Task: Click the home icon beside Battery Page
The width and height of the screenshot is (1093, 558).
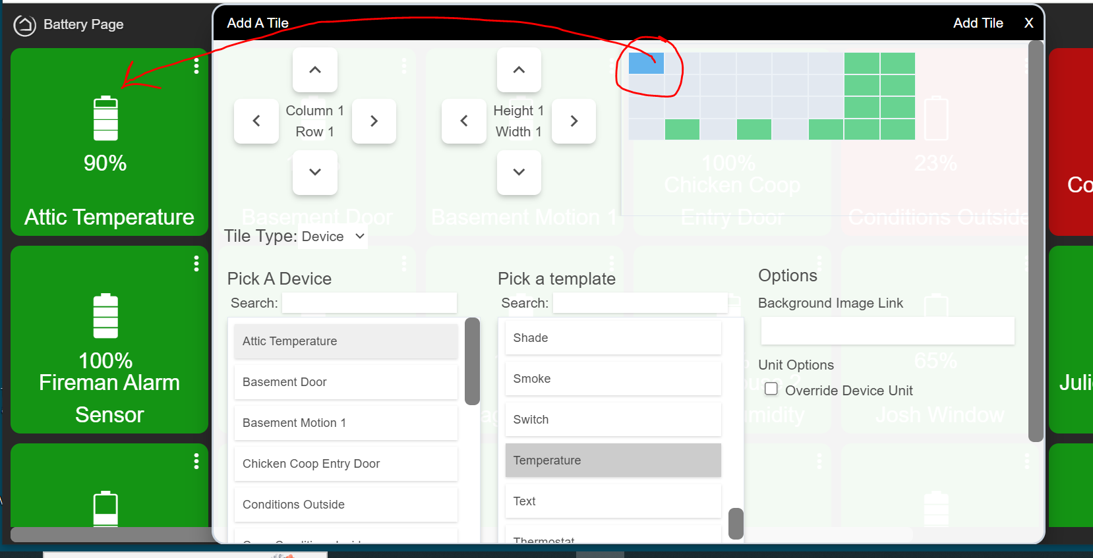Action: [25, 25]
